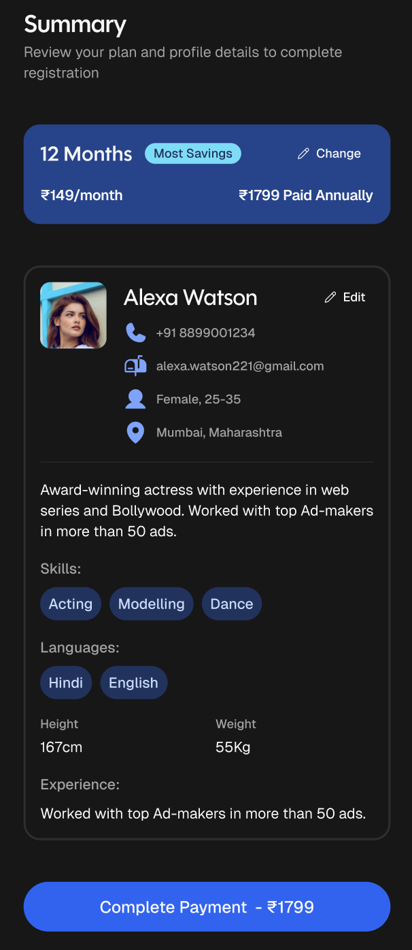
Task: Click Complete Payment ₹1799 button
Action: [207, 906]
